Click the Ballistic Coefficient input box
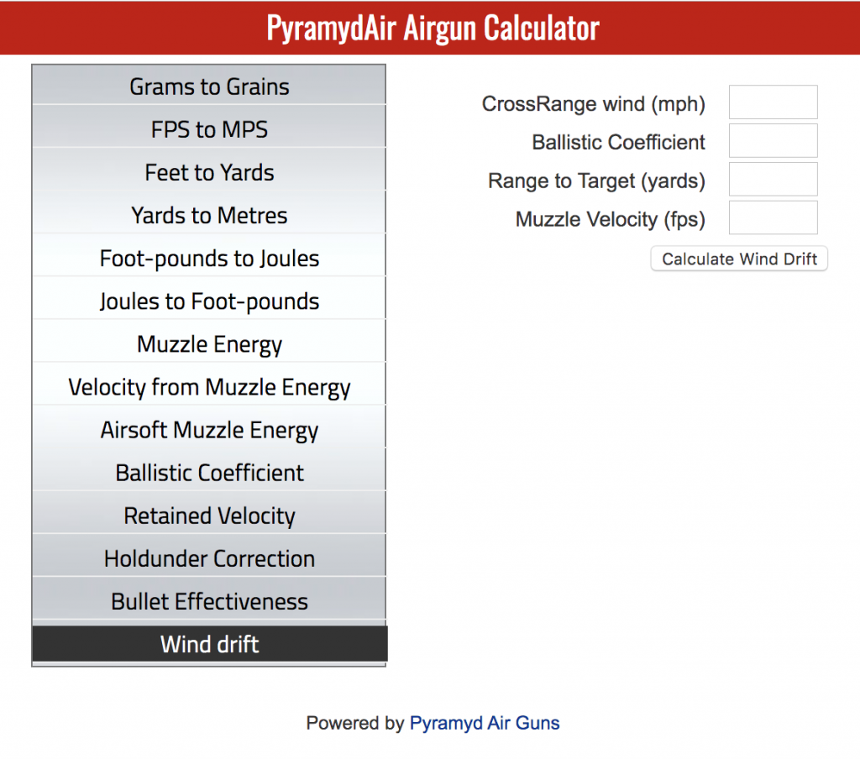The image size is (860, 759). tap(773, 140)
